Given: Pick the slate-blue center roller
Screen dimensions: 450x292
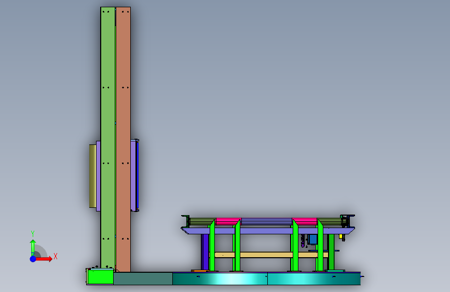Looking at the screenshot, I should tap(267, 221).
